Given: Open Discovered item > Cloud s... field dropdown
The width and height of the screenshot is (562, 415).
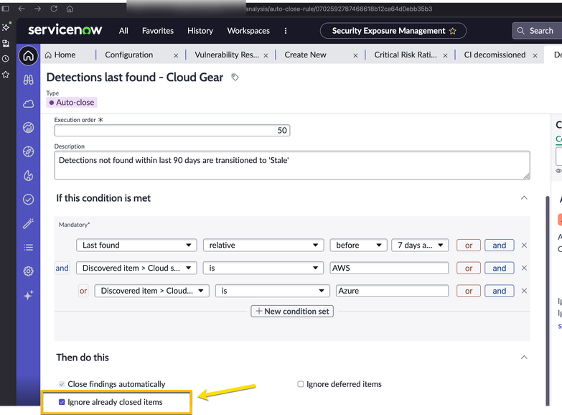Looking at the screenshot, I should [x=136, y=268].
